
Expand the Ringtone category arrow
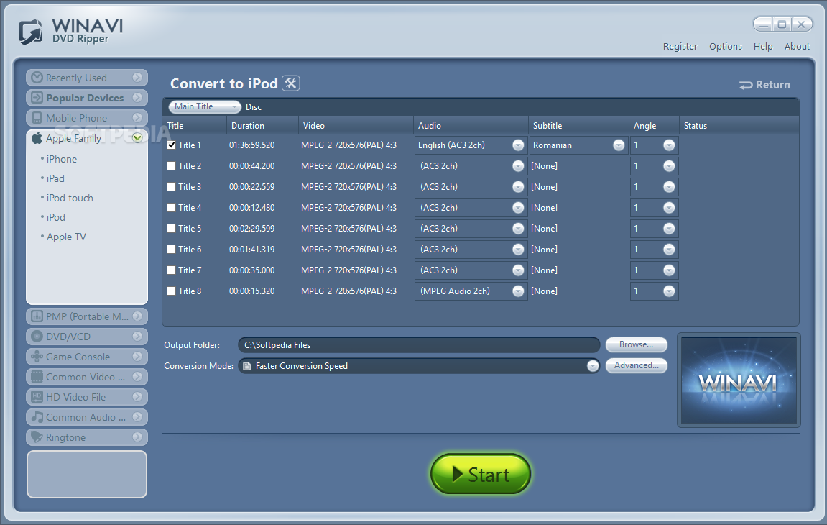137,437
